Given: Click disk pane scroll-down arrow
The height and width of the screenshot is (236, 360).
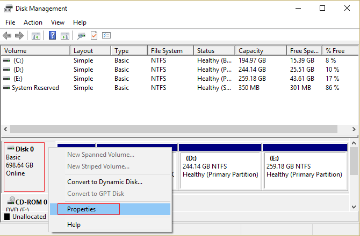Looking at the screenshot, I should (354, 207).
